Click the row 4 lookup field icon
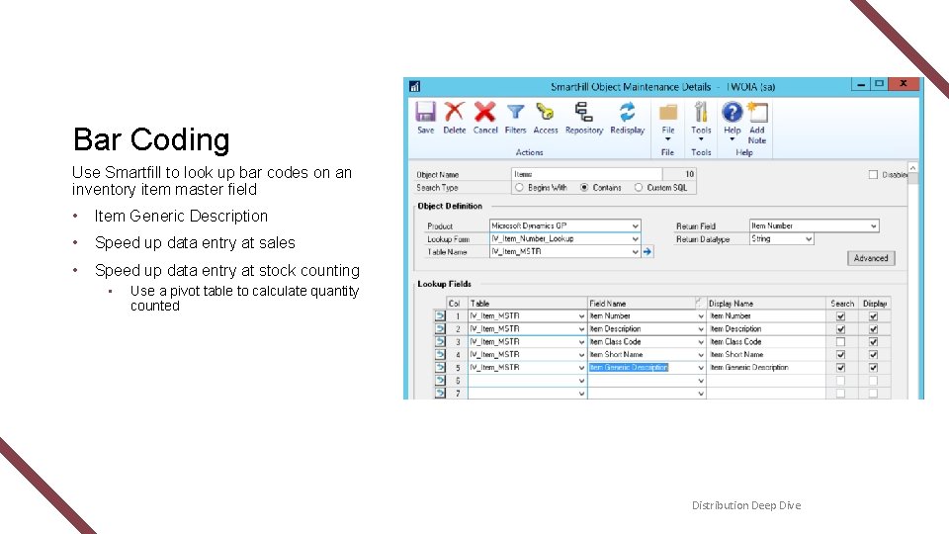Image resolution: width=949 pixels, height=534 pixels. click(x=440, y=354)
